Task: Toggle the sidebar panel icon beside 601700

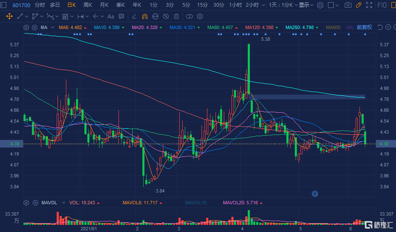Action: pyautogui.click(x=3, y=5)
